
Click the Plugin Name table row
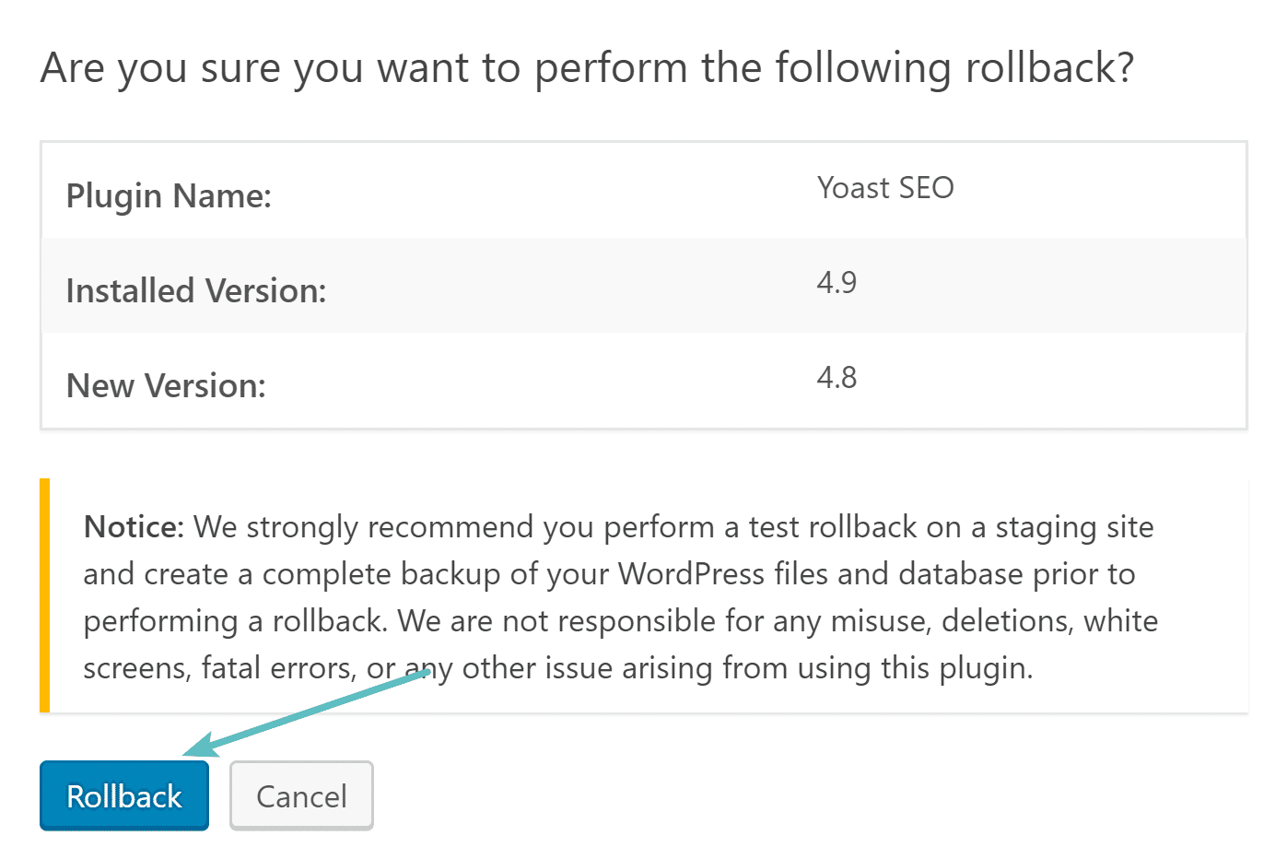click(643, 190)
